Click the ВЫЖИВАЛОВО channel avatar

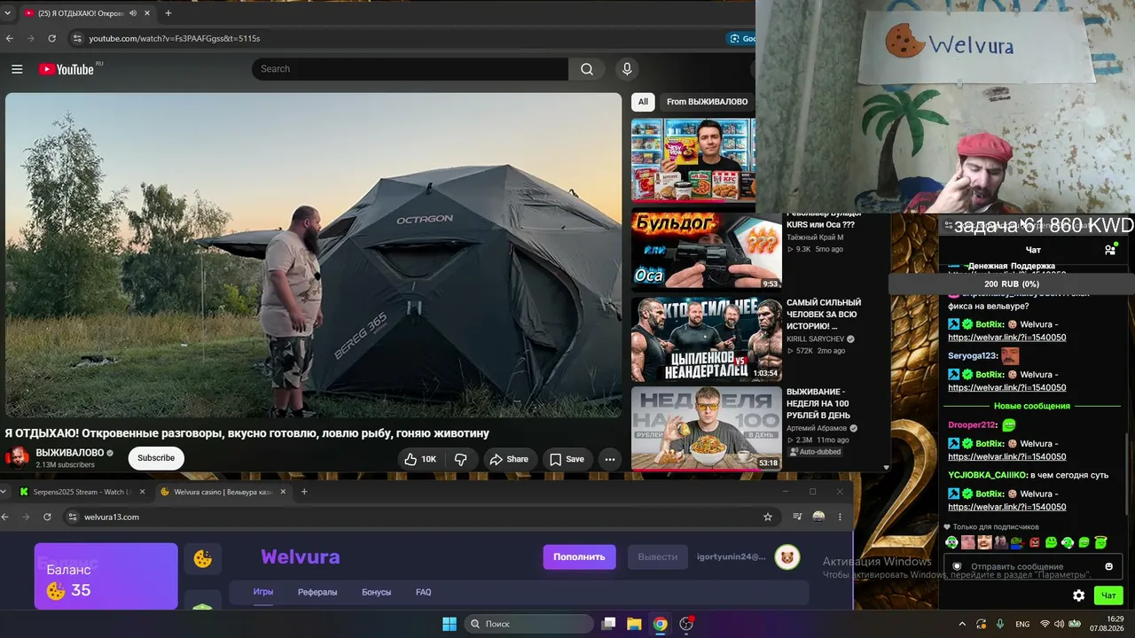[18, 458]
